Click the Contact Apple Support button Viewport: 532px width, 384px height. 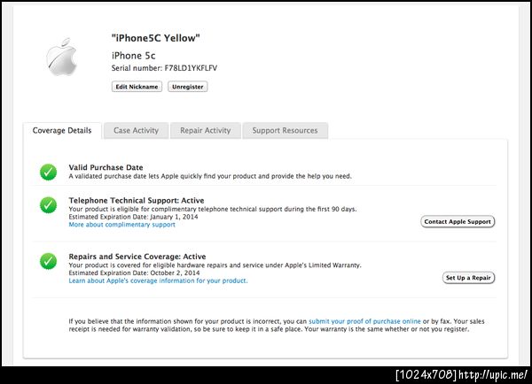point(458,222)
